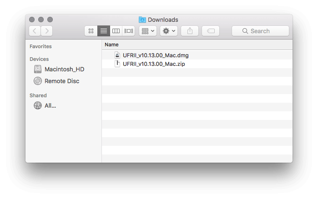The width and height of the screenshot is (318, 199).
Task: Select list view button
Action: [104, 31]
